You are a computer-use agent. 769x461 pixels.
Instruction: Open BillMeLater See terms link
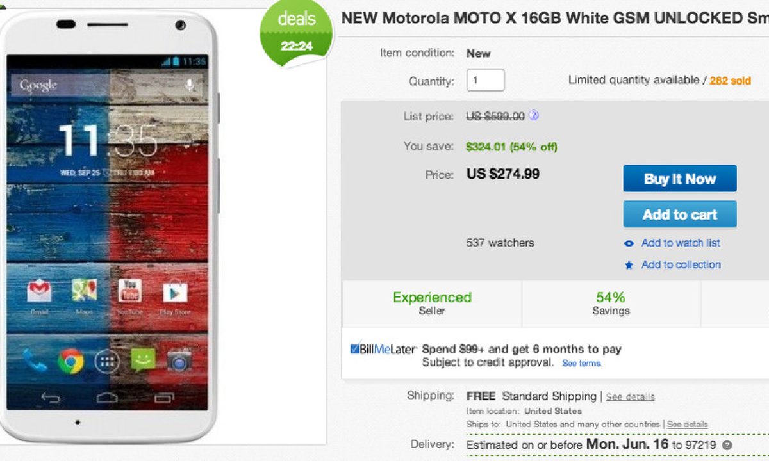coord(581,363)
